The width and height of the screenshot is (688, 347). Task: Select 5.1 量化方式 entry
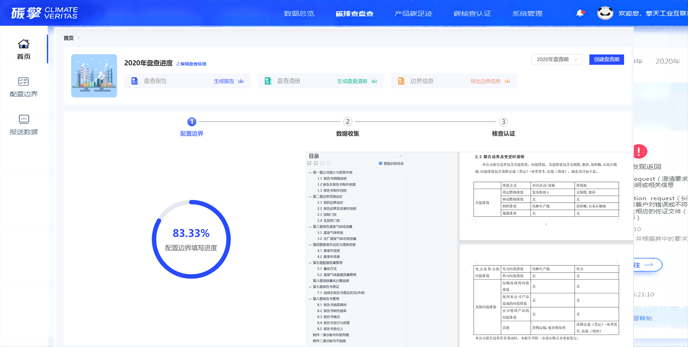pyautogui.click(x=327, y=269)
